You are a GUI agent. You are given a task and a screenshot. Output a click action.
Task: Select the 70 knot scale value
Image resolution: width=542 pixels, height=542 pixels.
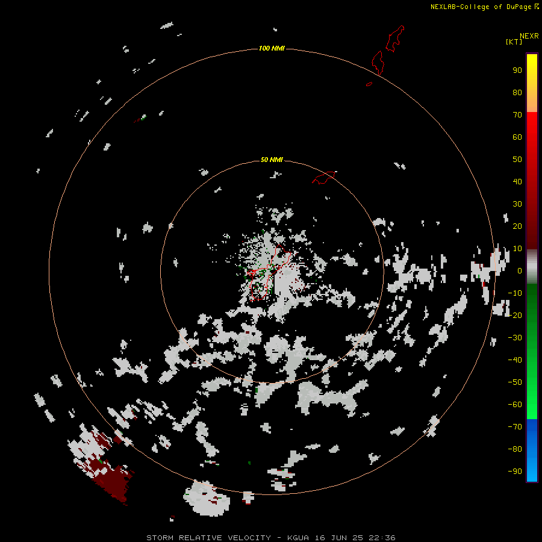[x=517, y=115]
